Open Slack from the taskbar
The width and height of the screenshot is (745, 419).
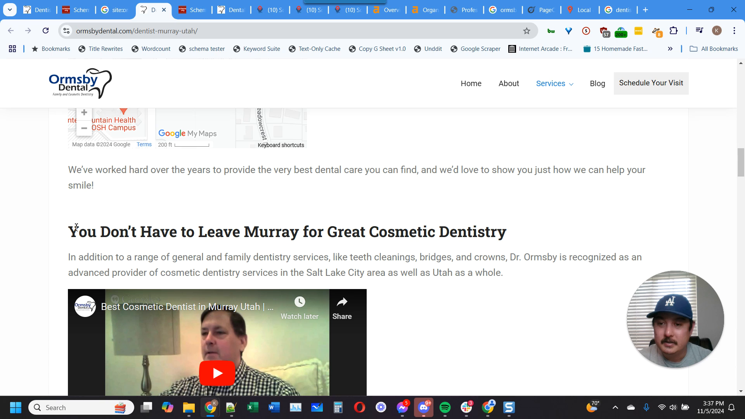coord(466,407)
